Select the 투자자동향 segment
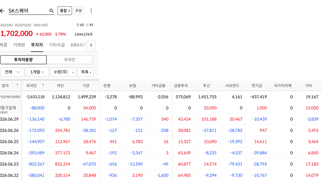Screen dimensions: 331x188 pyautogui.click(x=23, y=60)
